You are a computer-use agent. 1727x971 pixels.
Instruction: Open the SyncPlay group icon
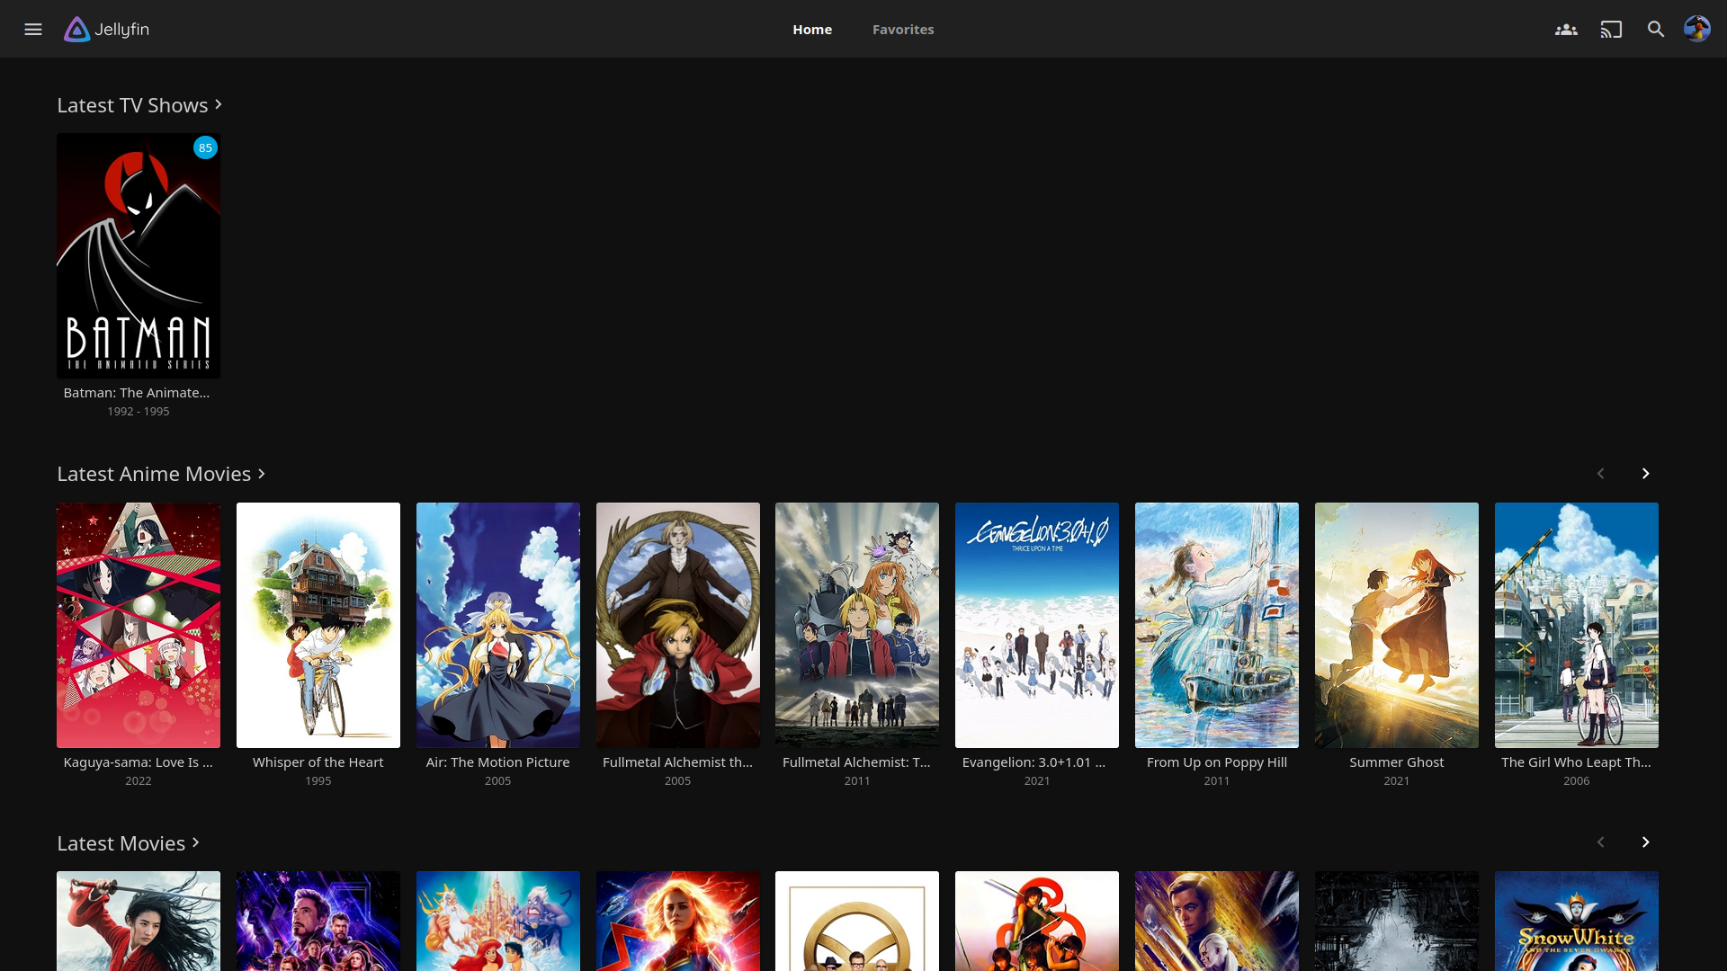(1566, 30)
